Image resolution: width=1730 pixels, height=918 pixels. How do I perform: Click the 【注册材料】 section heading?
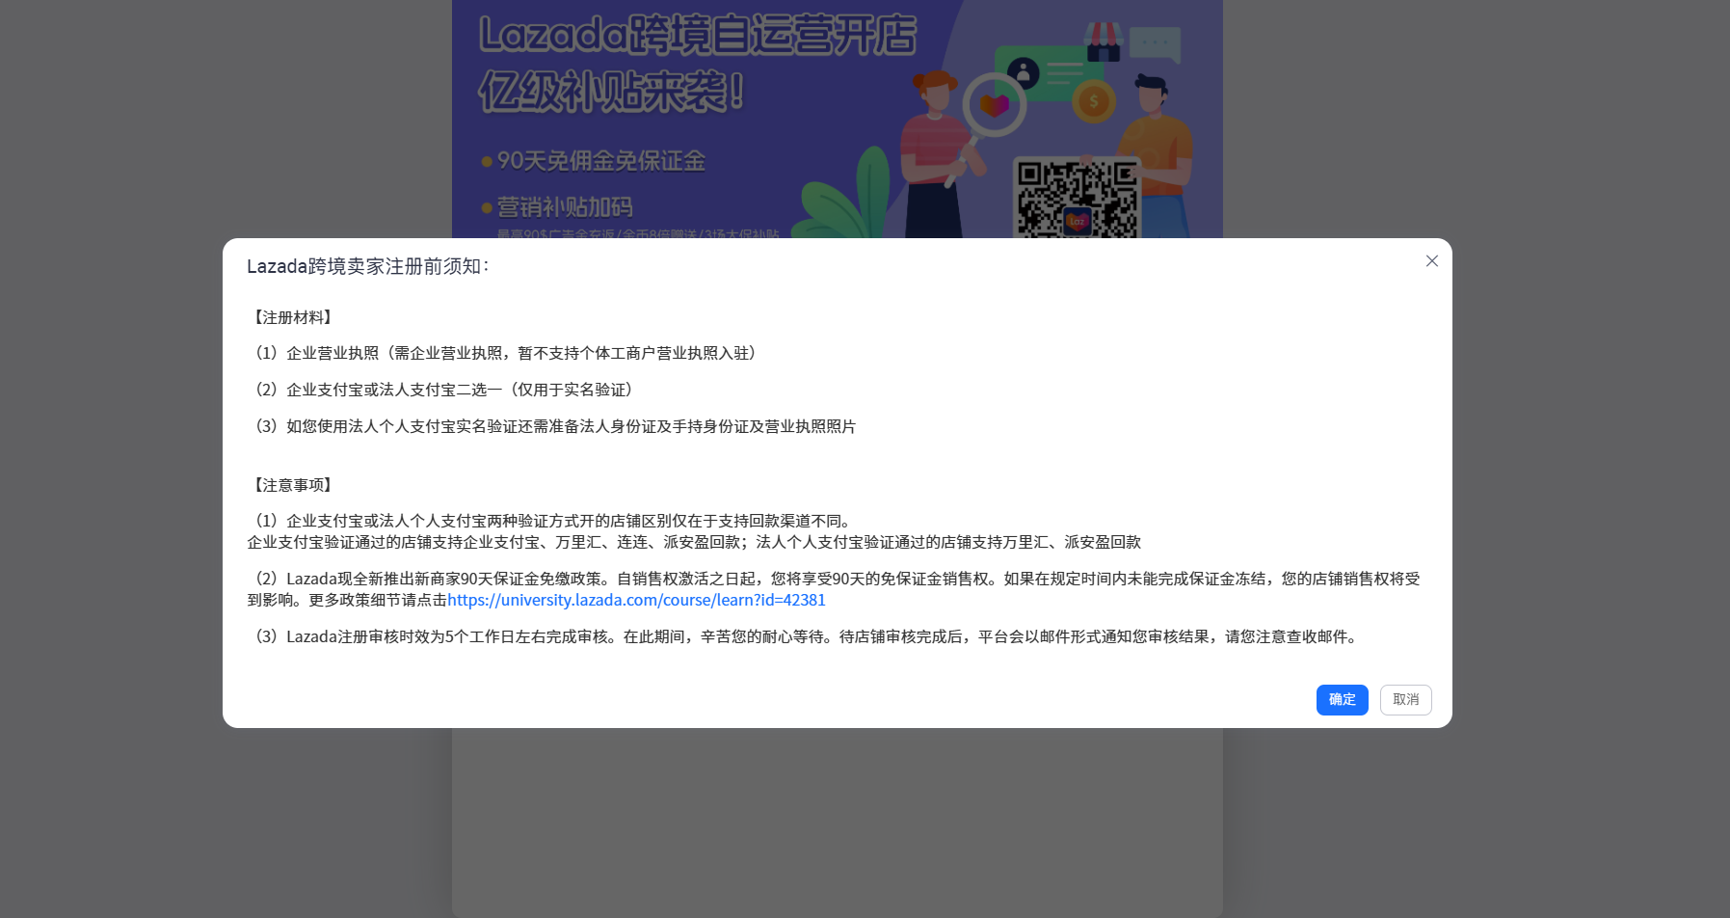[x=293, y=317]
